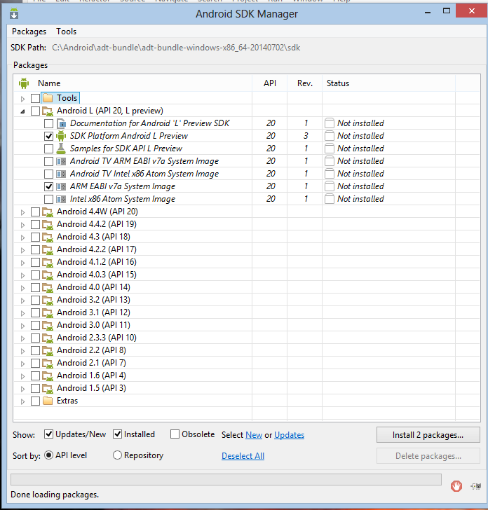The image size is (488, 510).
Task: Click status icon for Intel x86 Atom System Image
Action: click(x=330, y=199)
